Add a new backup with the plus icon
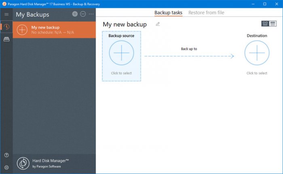This screenshot has width=283, height=174. click(75, 14)
